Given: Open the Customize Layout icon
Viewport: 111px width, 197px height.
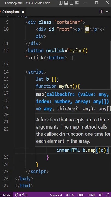Looking at the screenshot, I should pos(77,3).
